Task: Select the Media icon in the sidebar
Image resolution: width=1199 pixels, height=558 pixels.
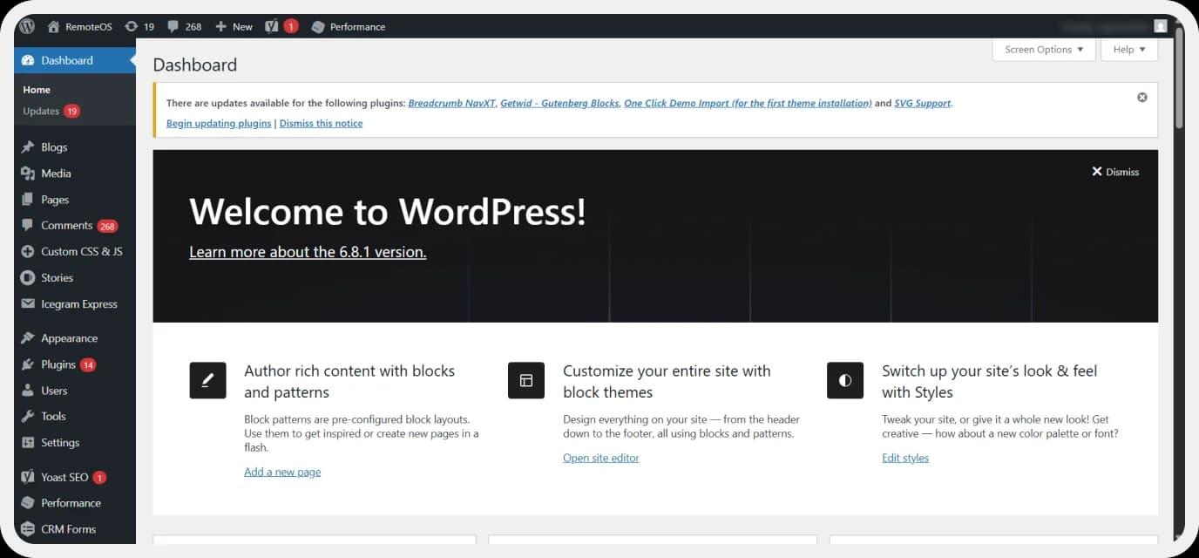Action: [x=27, y=173]
